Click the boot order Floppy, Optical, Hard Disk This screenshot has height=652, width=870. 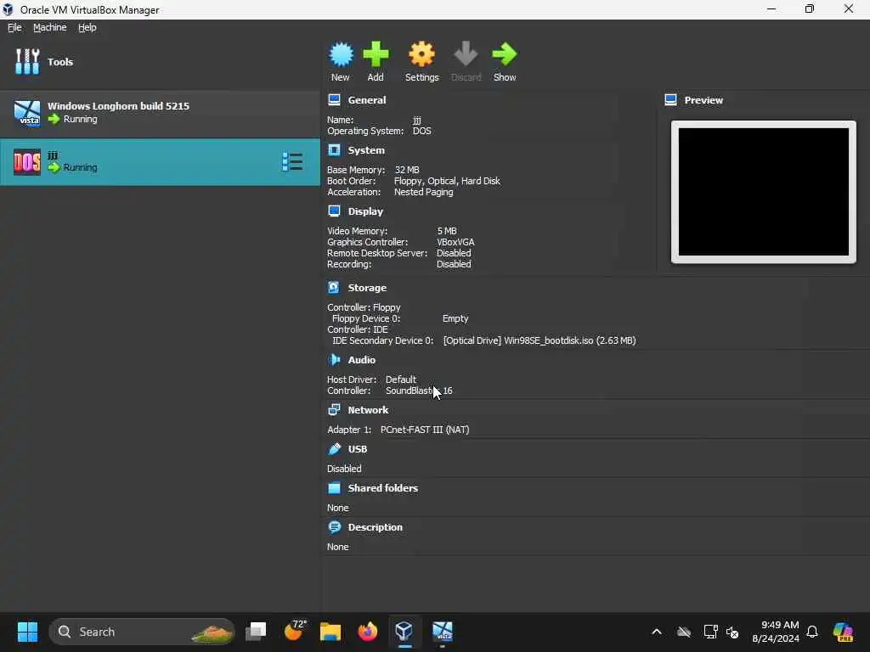tap(447, 181)
